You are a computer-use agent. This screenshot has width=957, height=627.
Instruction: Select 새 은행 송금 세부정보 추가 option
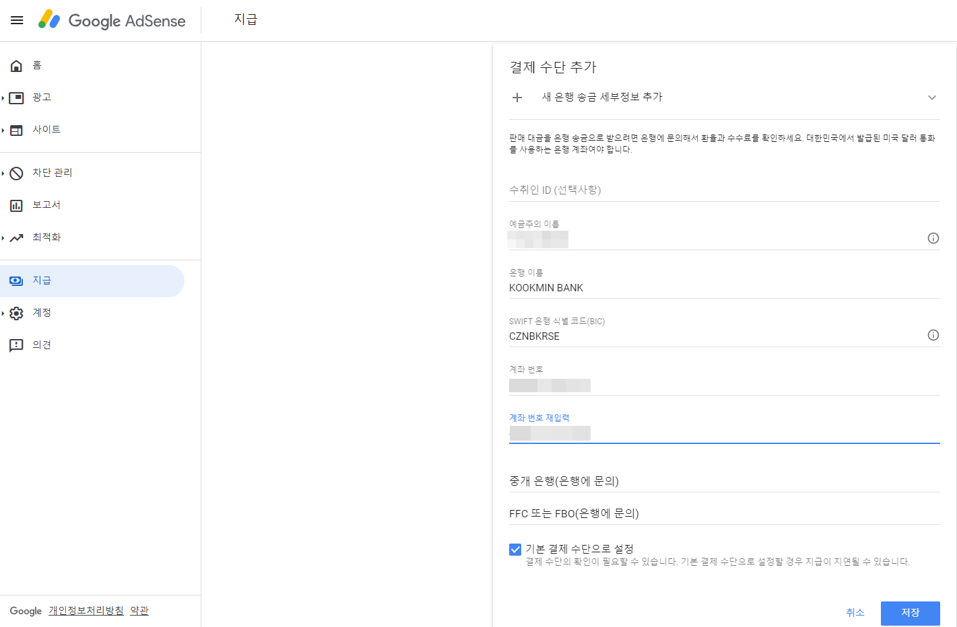tap(725, 98)
